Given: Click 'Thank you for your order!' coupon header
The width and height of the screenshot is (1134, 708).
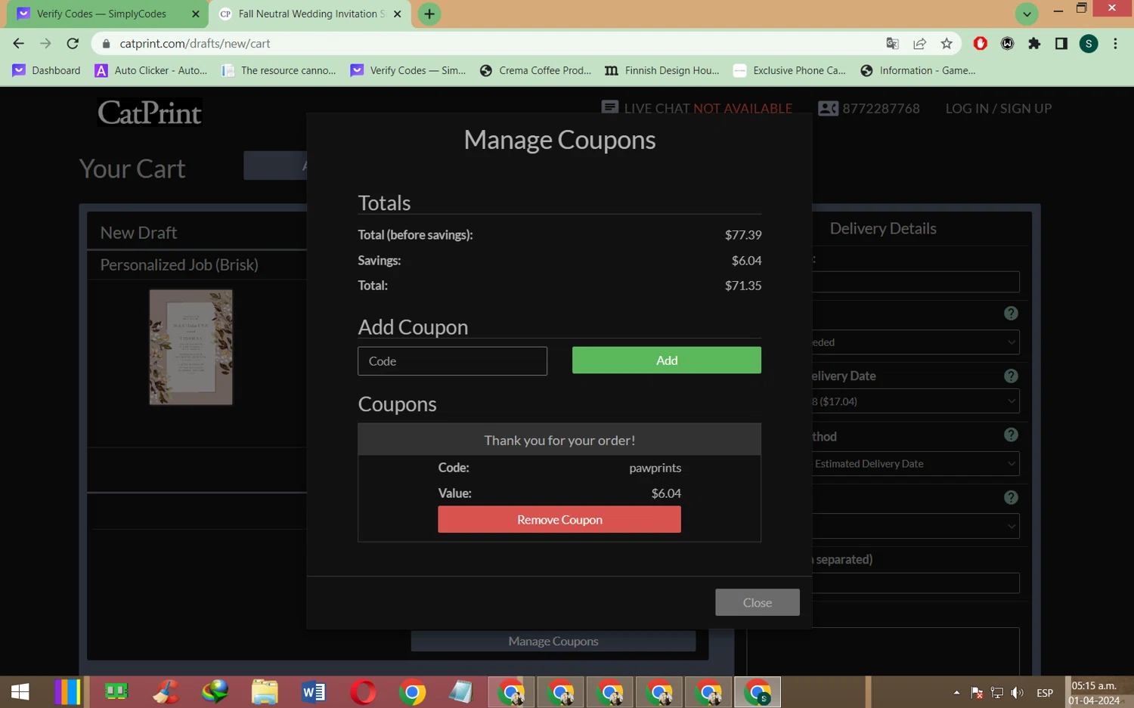Looking at the screenshot, I should [x=559, y=440].
